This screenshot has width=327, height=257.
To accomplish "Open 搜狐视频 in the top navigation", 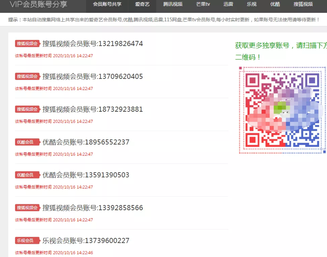I will pos(303,4).
